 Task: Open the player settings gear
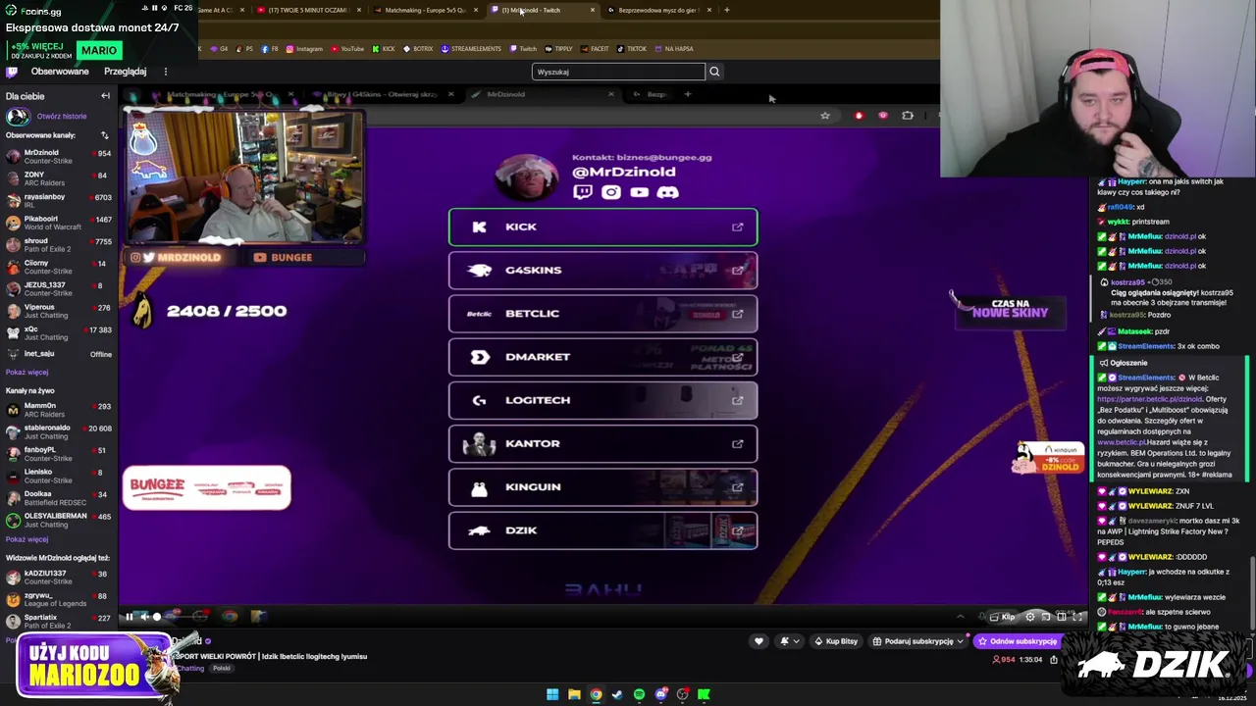click(1030, 617)
